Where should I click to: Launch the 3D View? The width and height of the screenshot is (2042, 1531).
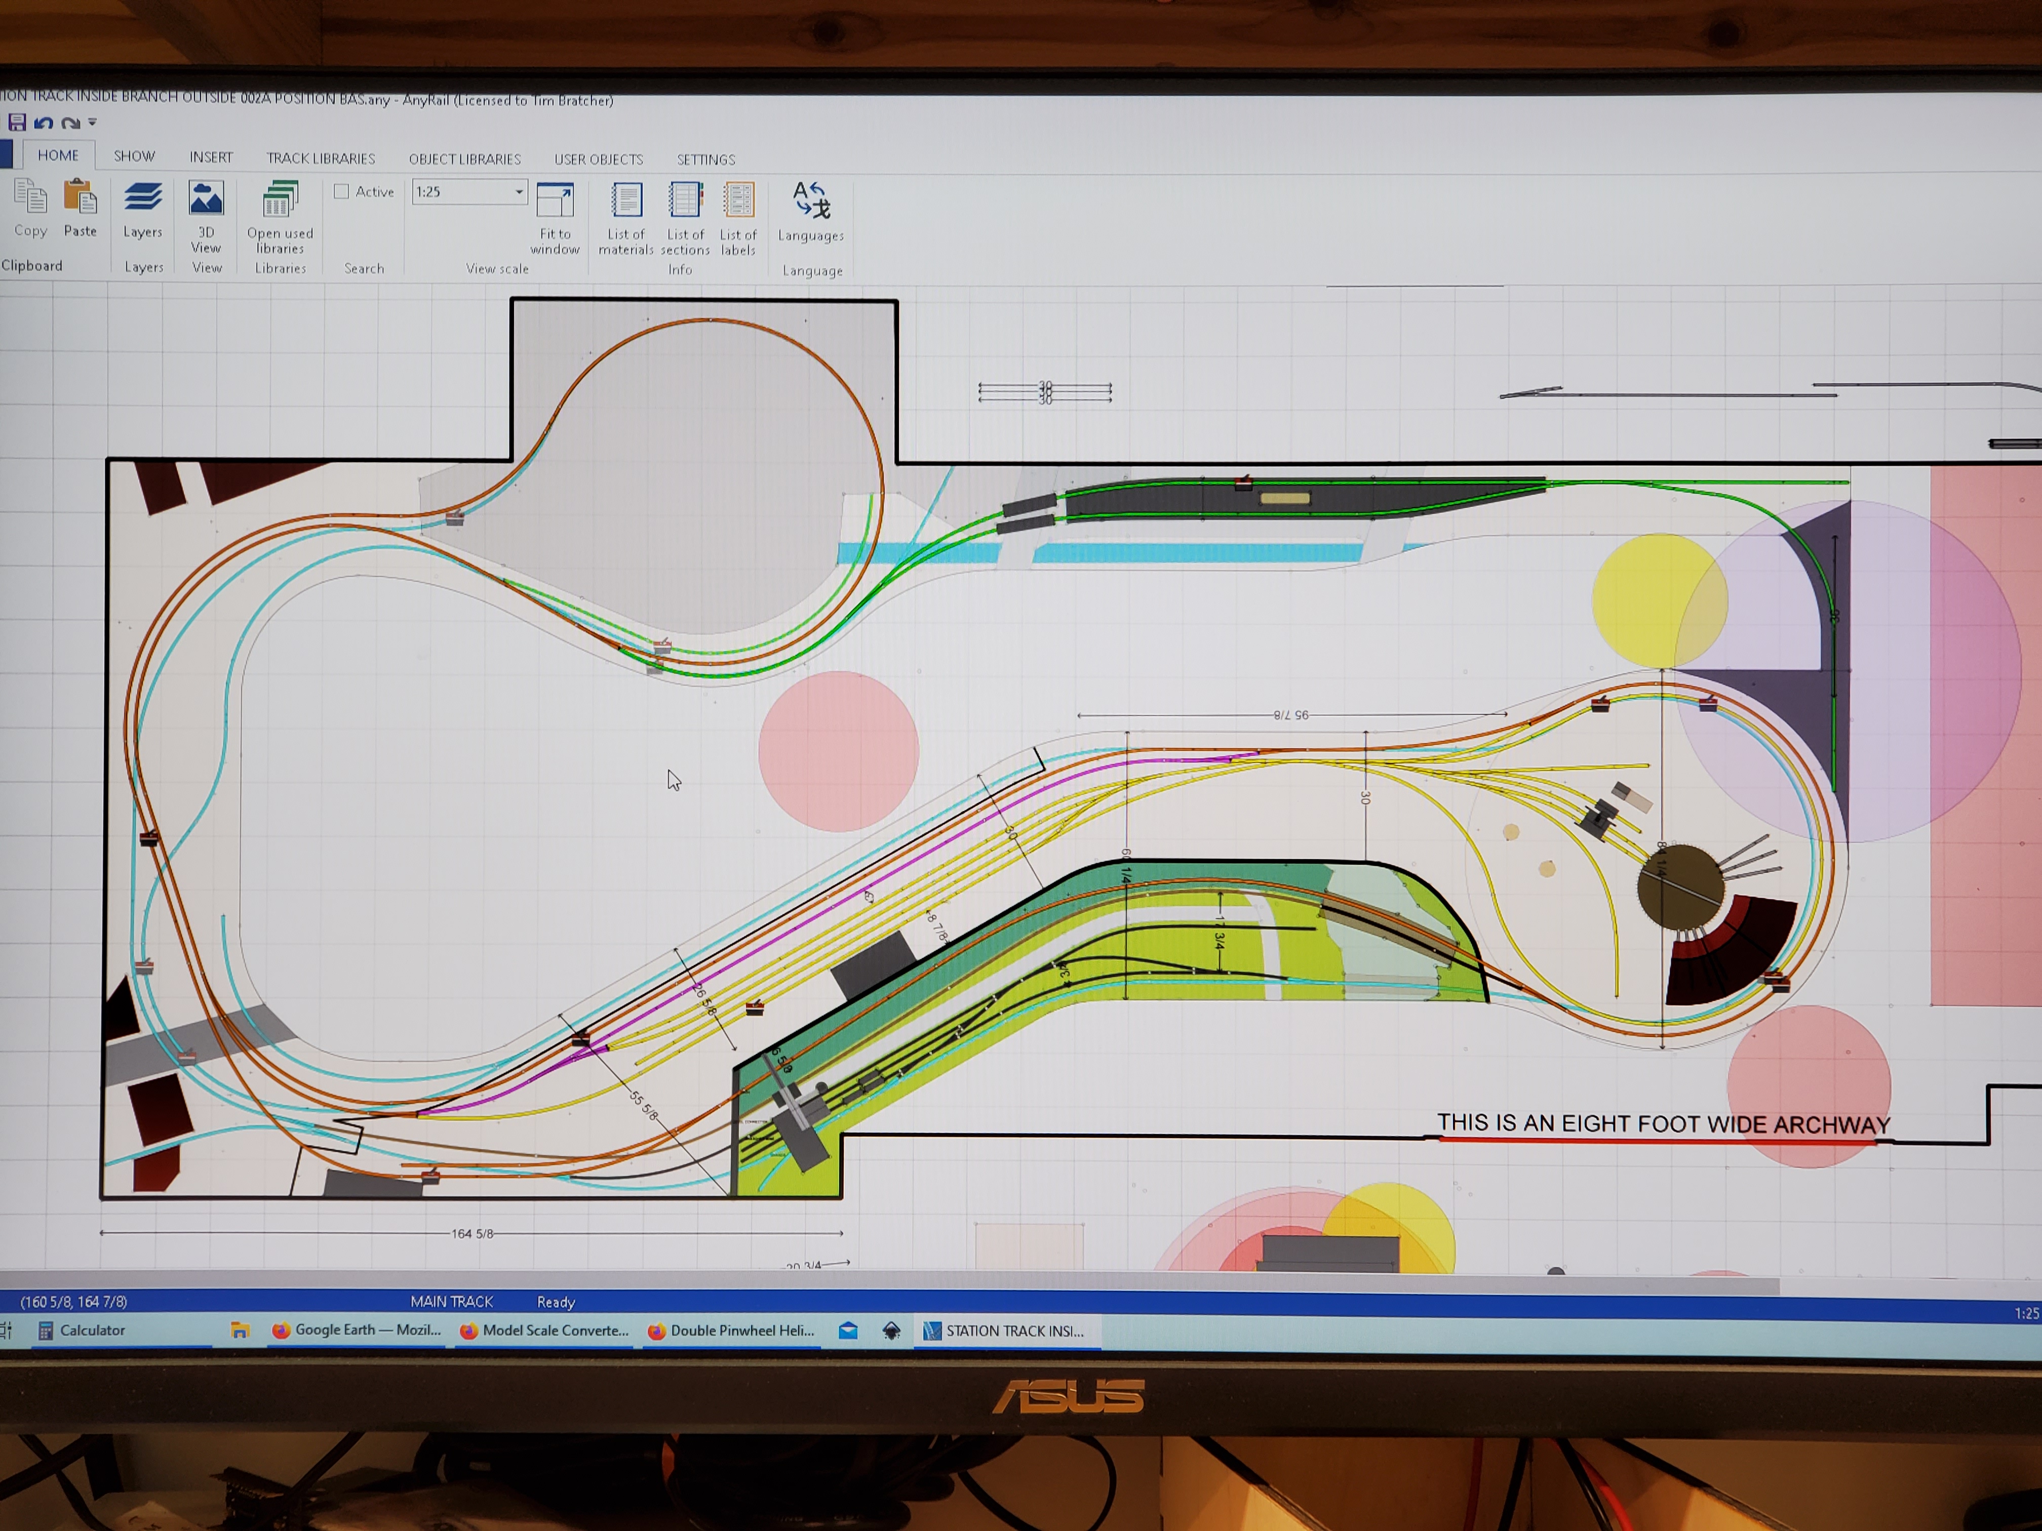point(206,217)
